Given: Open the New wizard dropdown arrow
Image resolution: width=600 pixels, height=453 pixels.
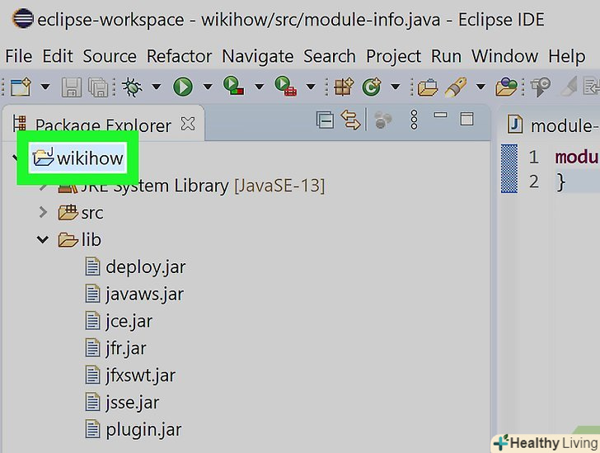Looking at the screenshot, I should pyautogui.click(x=45, y=87).
